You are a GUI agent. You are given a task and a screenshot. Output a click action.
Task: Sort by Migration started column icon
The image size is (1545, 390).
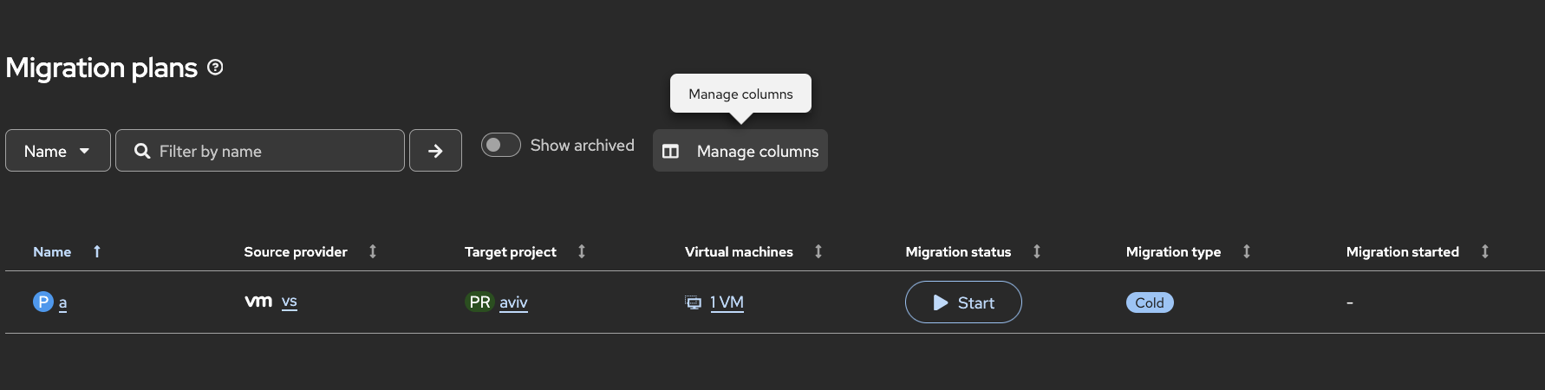point(1485,251)
